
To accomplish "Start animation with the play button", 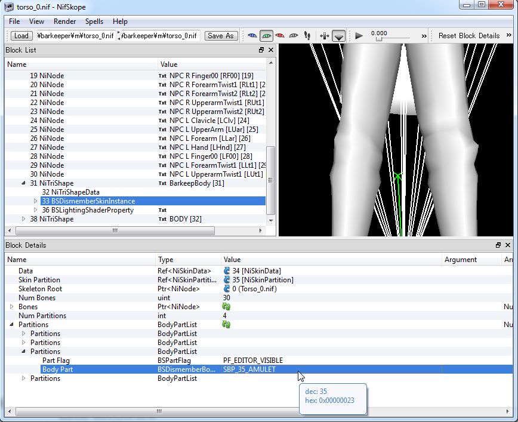I will [359, 36].
